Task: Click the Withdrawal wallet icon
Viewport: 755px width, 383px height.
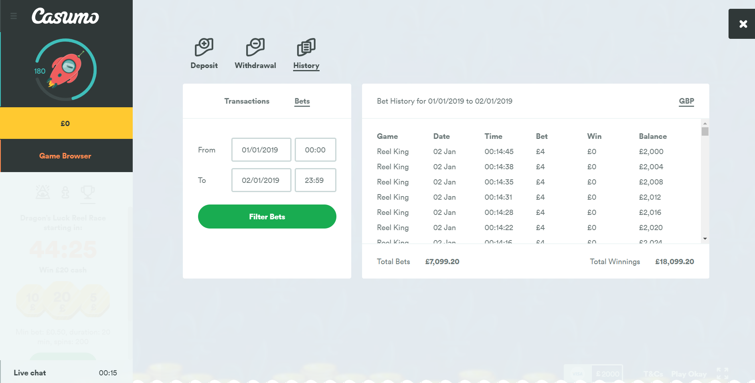Action: (255, 47)
